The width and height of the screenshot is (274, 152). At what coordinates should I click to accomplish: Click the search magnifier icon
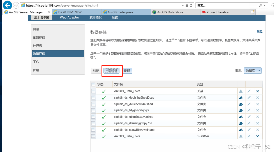261,5
